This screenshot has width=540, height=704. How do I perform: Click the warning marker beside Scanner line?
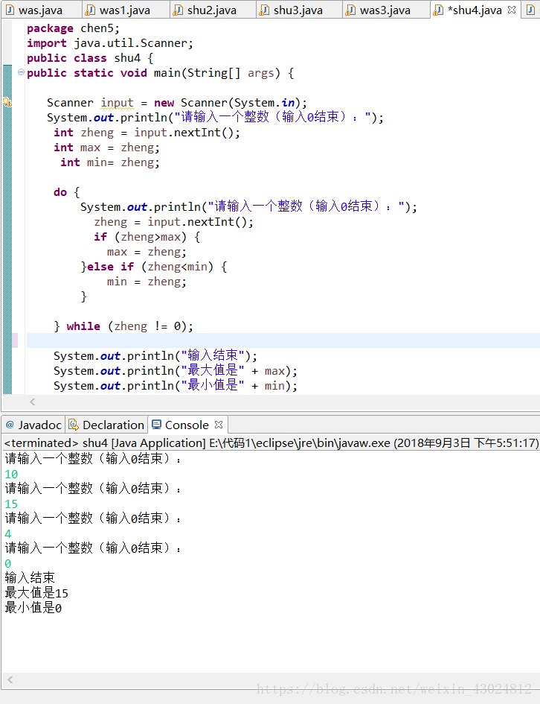[7, 102]
